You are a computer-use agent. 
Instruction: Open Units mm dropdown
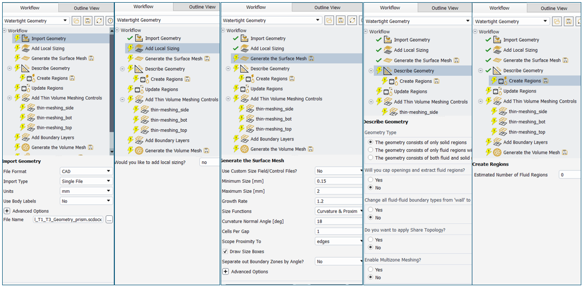(x=86, y=191)
